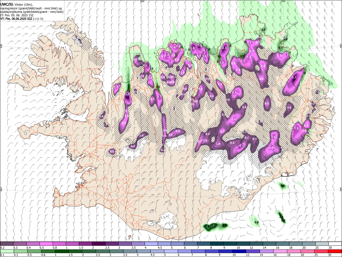The width and height of the screenshot is (342, 257).
Task: Pick the darkest purple 2–2.5 snow swatch
Action: tap(99, 244)
